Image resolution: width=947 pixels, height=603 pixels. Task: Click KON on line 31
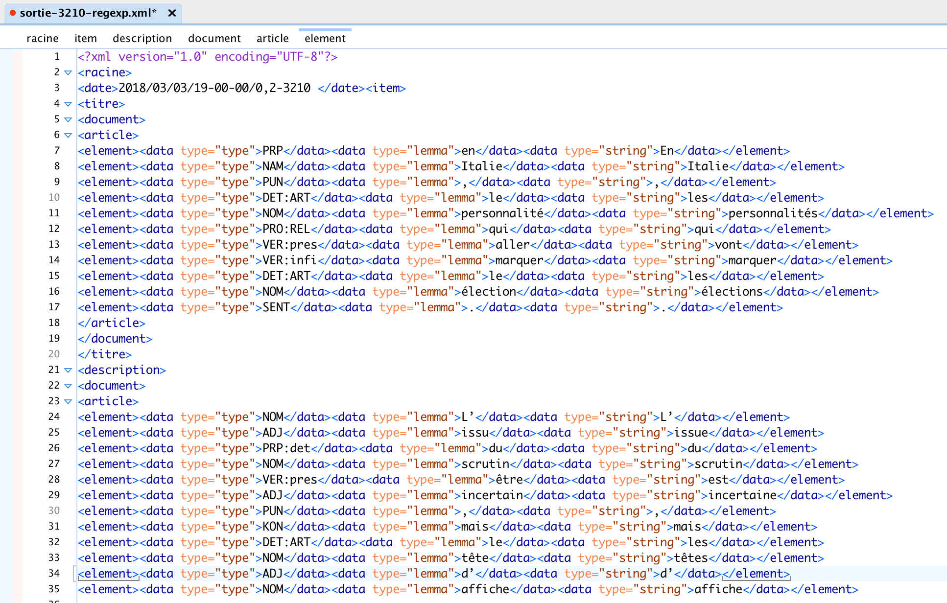click(x=273, y=527)
